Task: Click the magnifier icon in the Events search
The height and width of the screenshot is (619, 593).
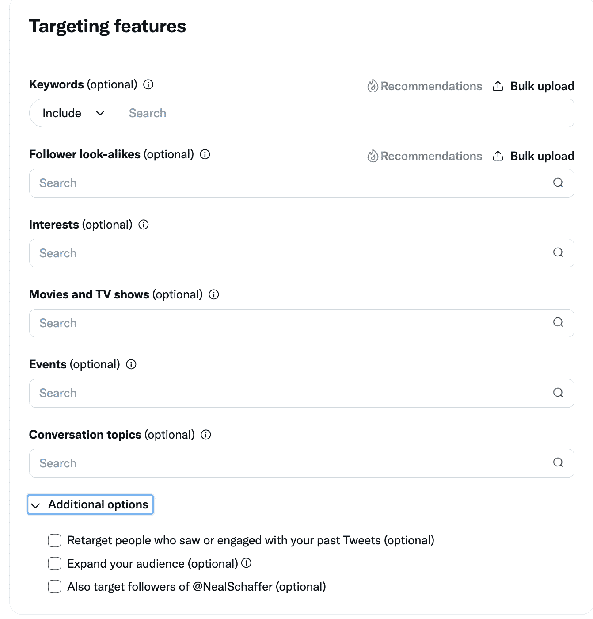Action: click(558, 393)
